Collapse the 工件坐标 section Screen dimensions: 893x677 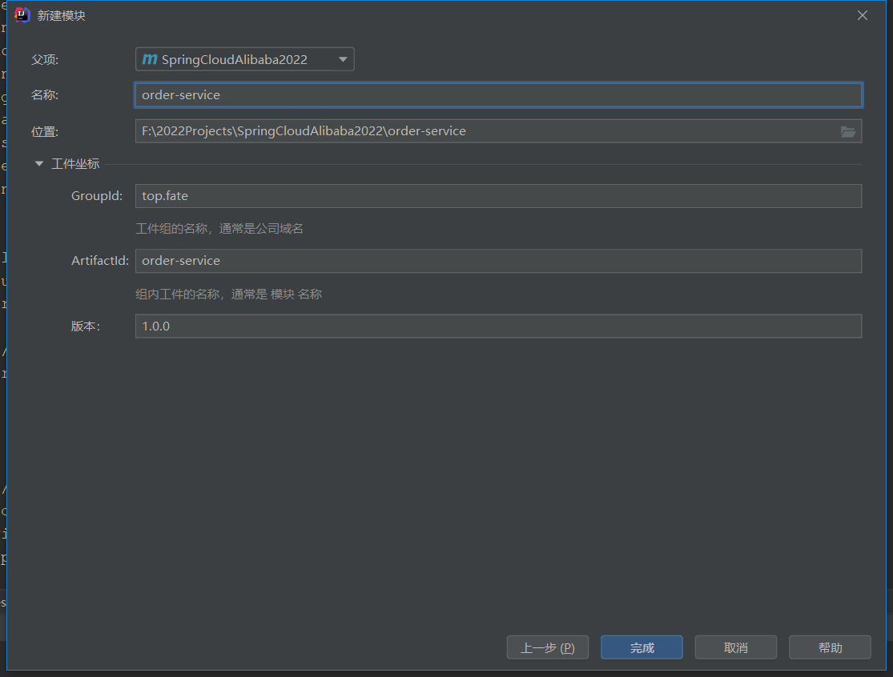[38, 164]
